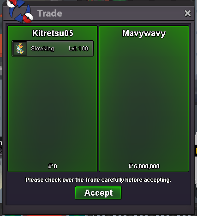Click the empty area of Mavywavy's offer panel

pyautogui.click(x=144, y=100)
